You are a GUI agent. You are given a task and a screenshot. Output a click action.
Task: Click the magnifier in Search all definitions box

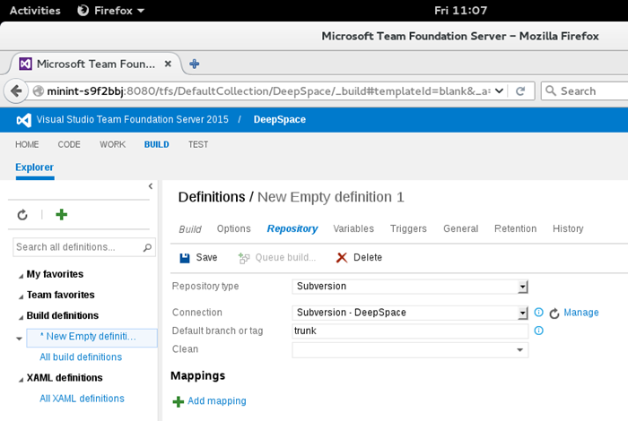click(147, 247)
